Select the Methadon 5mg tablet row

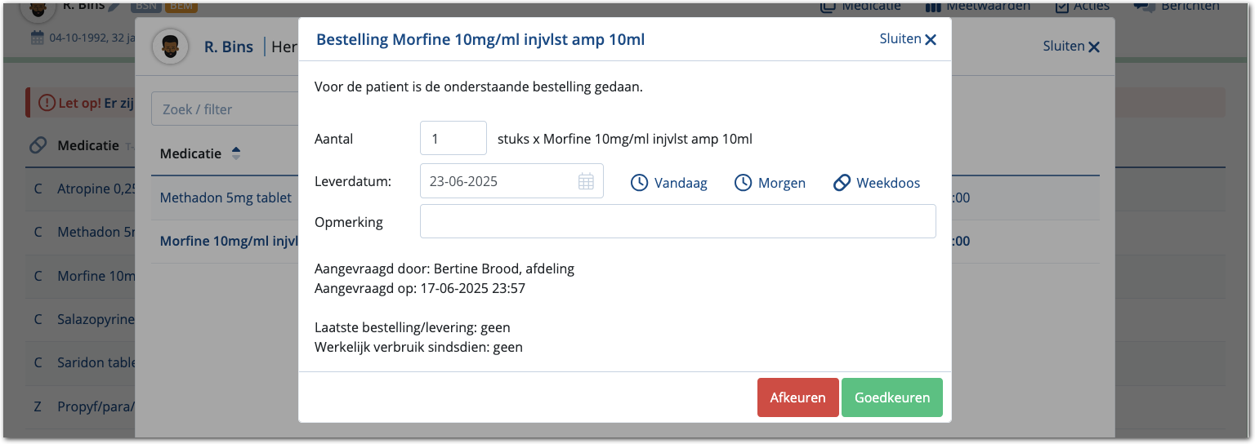(x=226, y=198)
